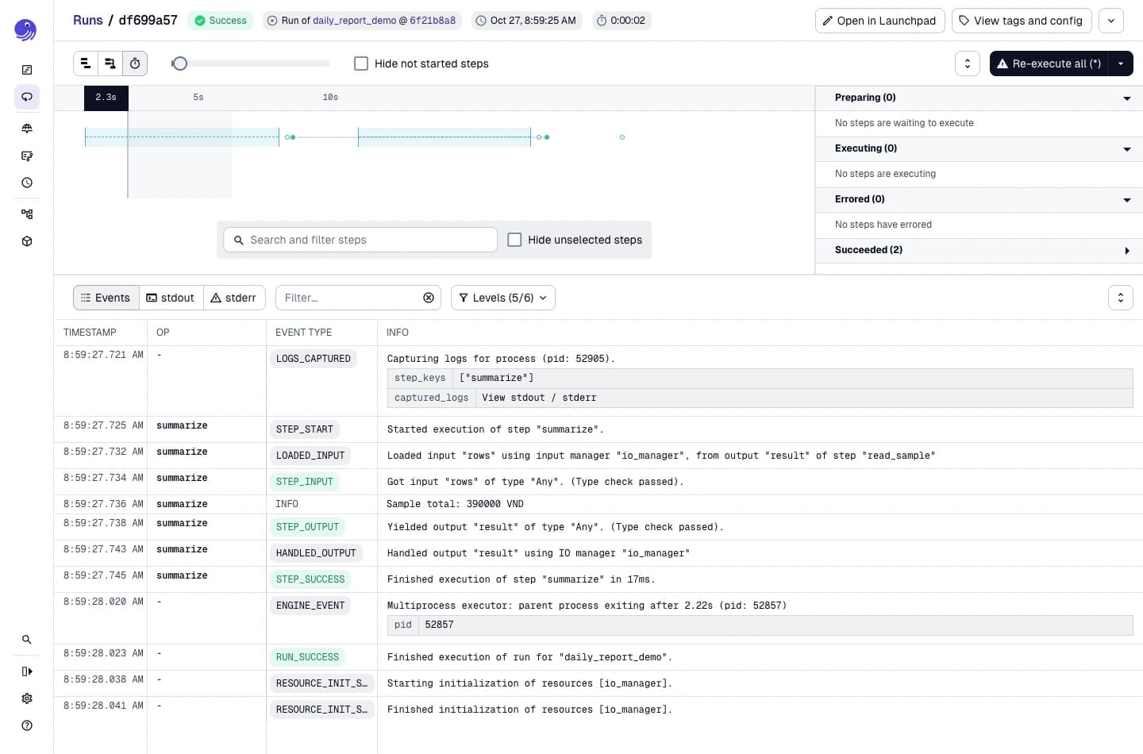Click the 0:00:02 duration tag

point(622,21)
